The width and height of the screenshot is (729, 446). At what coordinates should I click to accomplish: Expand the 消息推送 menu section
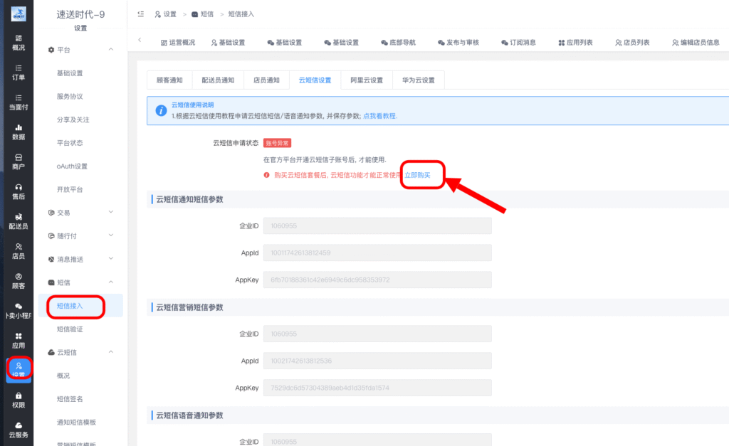point(110,259)
